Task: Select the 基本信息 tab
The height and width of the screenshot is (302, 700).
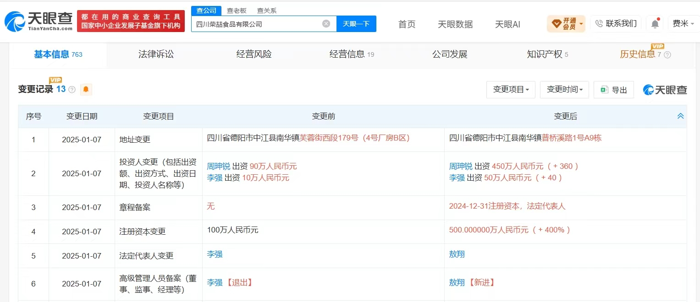Action: (58, 54)
